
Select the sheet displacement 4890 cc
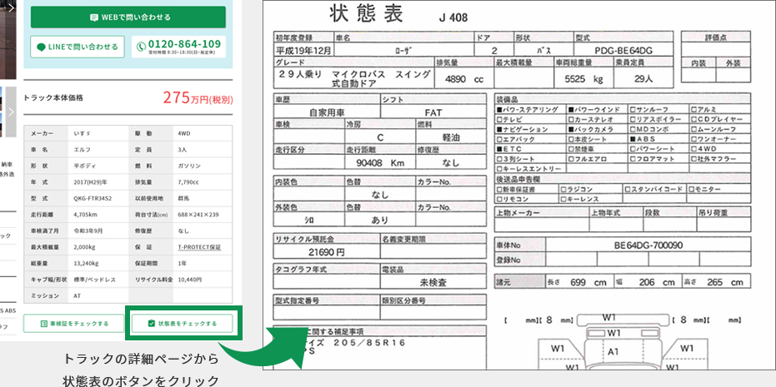[464, 79]
